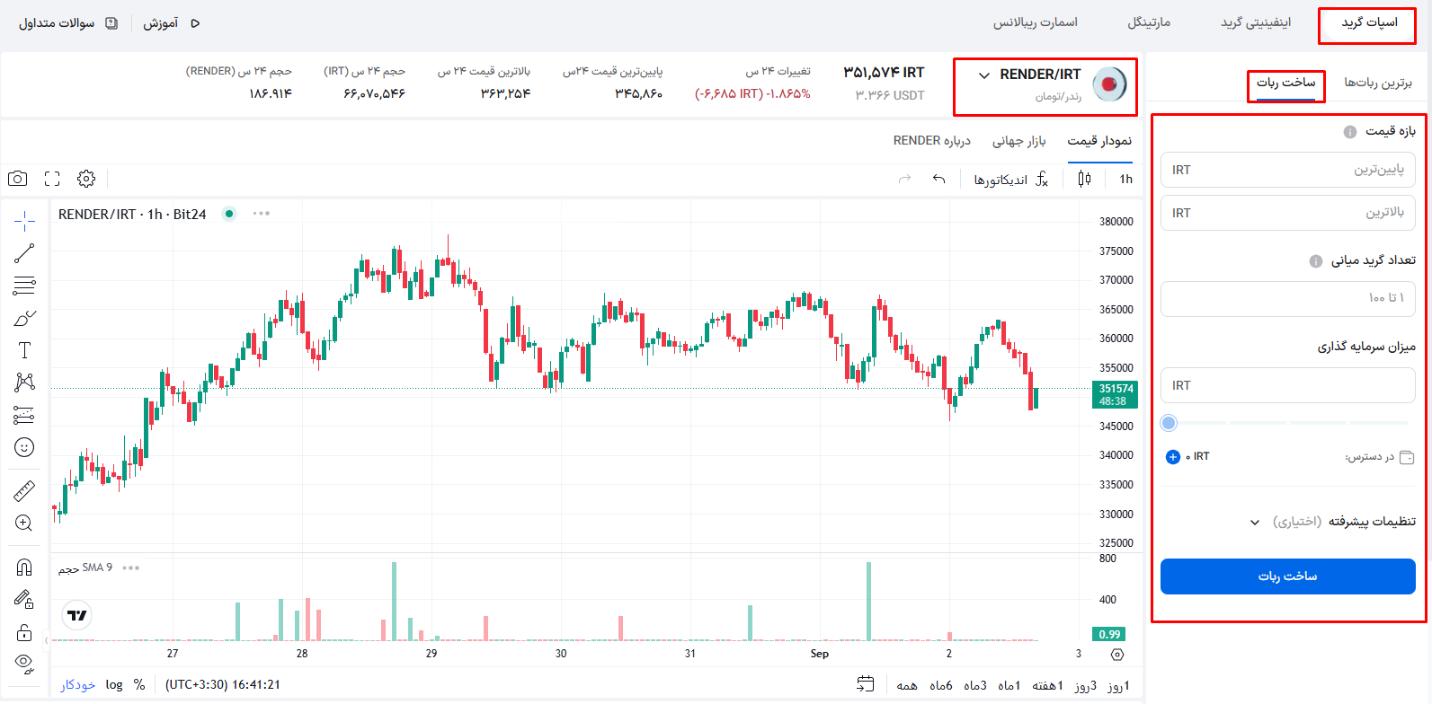The width and height of the screenshot is (1432, 704).
Task: Toggle percent scale on the chart
Action: coord(139,684)
